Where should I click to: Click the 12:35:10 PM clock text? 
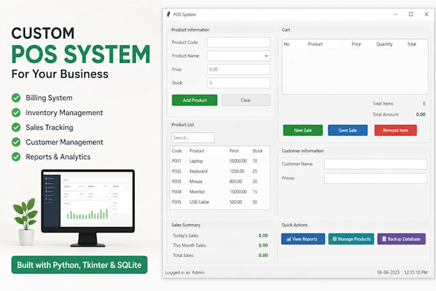415,272
